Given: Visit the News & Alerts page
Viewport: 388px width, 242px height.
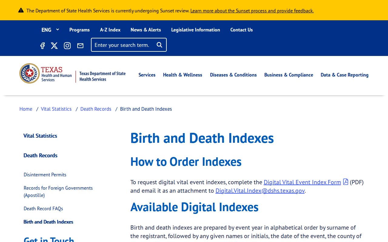Looking at the screenshot, I should [x=146, y=30].
